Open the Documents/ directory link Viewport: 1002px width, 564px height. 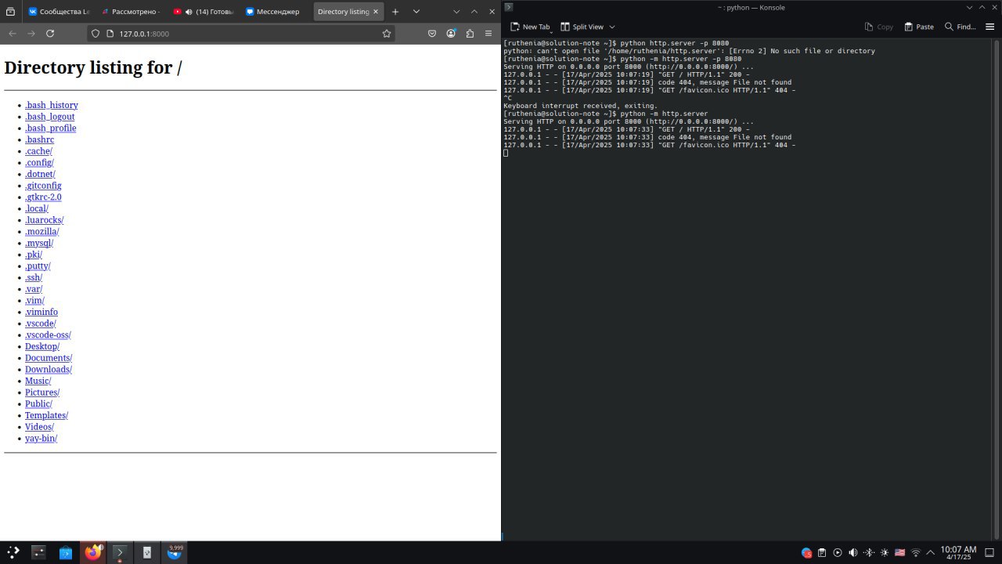(49, 358)
